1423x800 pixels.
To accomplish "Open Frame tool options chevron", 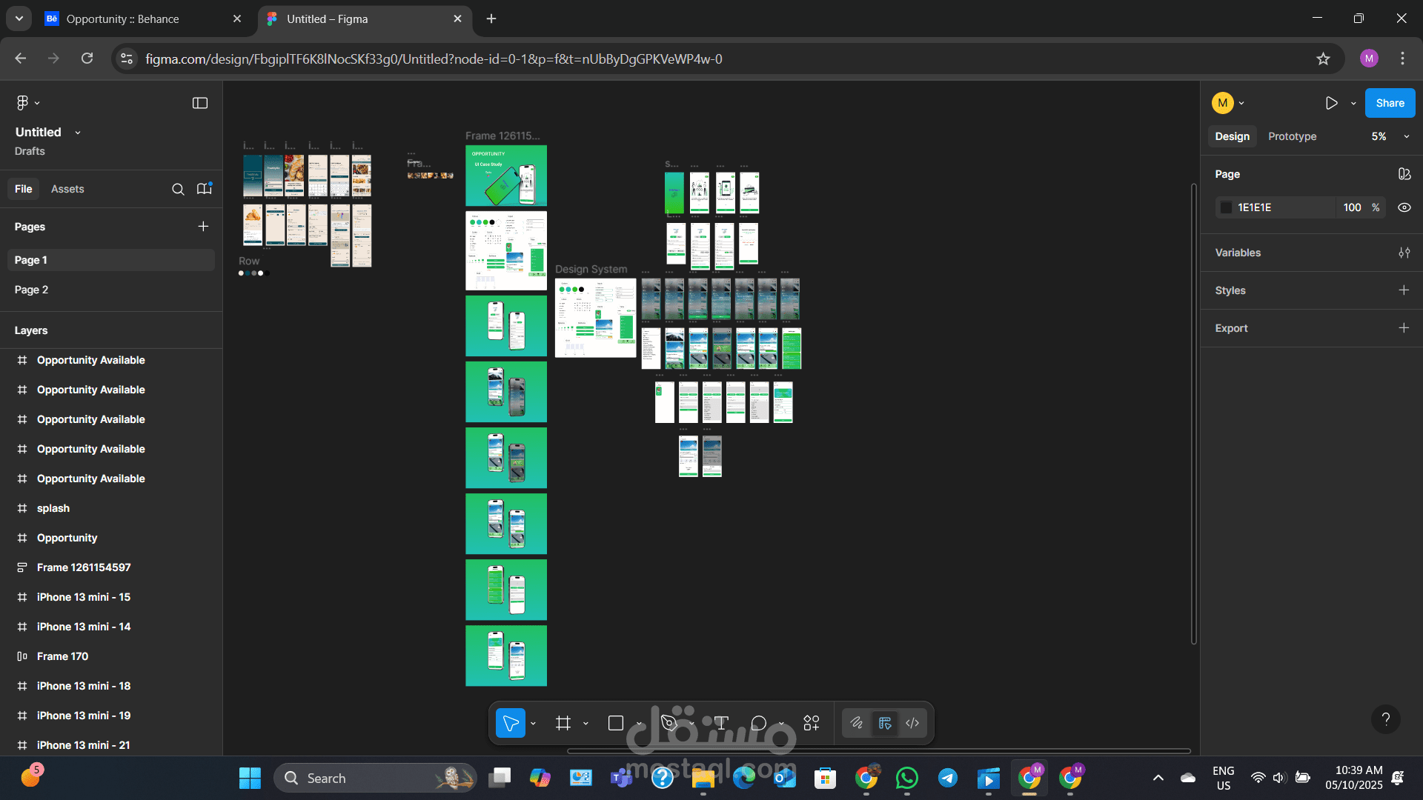I will click(586, 724).
